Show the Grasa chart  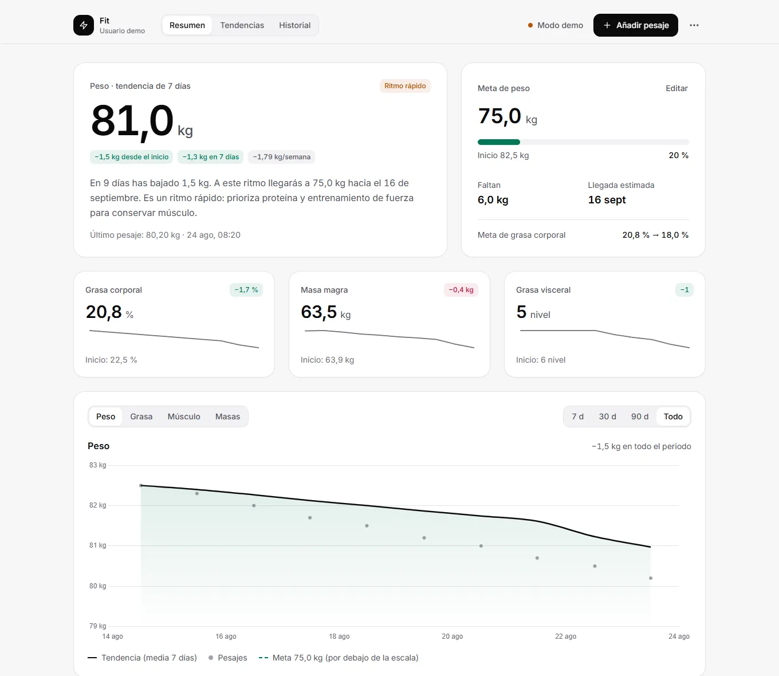pyautogui.click(x=141, y=416)
